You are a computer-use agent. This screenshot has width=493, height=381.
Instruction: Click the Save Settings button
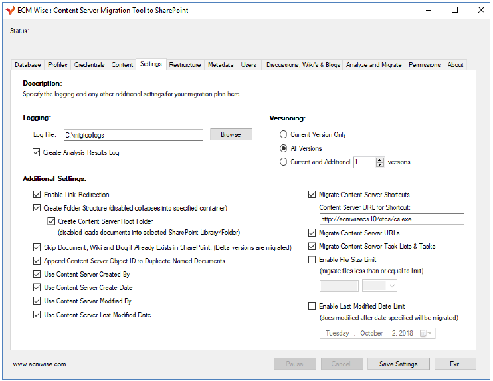click(398, 364)
